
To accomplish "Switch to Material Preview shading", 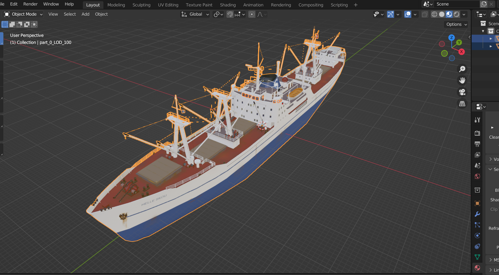I will pos(449,14).
